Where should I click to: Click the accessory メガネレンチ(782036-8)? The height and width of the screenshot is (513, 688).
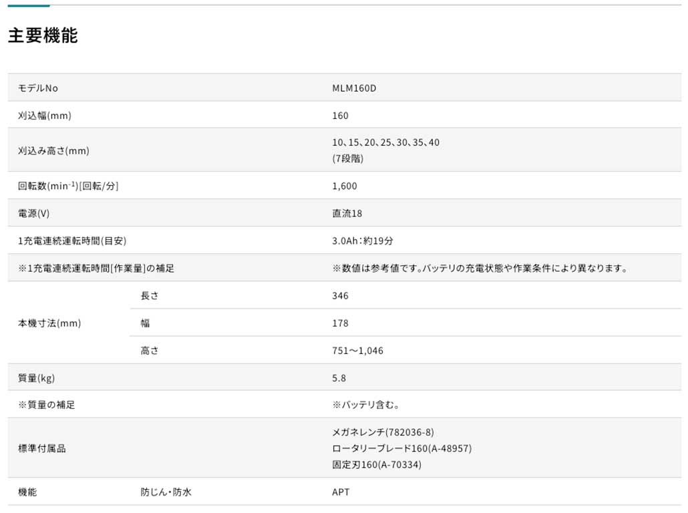tap(383, 432)
